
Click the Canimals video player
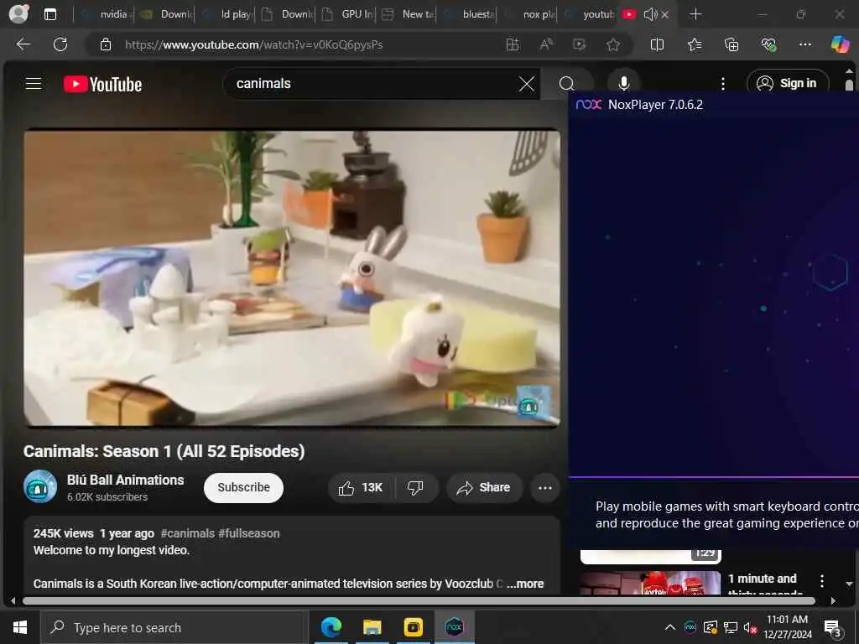tap(292, 278)
